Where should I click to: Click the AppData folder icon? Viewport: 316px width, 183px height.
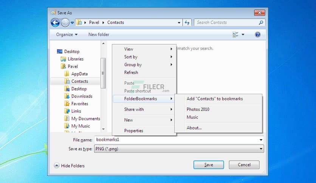67,74
